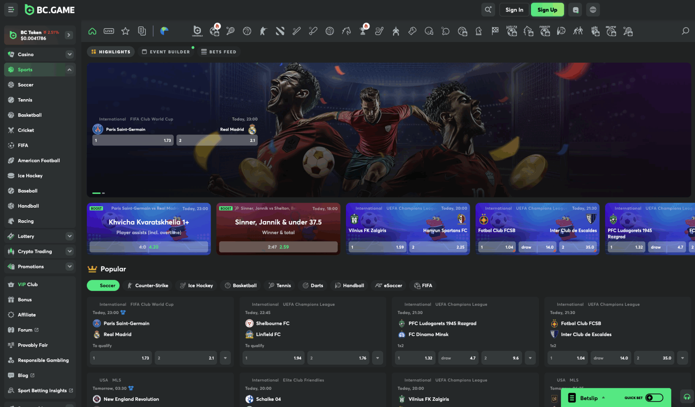
Task: Expand the Promotions sidebar section
Action: click(69, 267)
